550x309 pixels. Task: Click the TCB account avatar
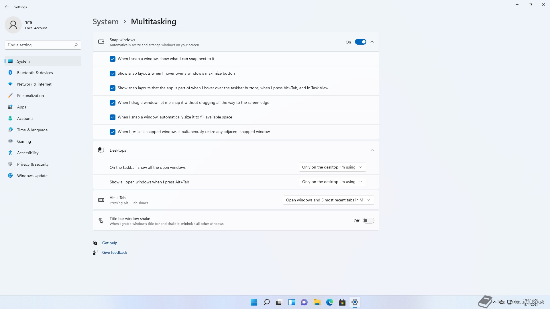coord(13,25)
